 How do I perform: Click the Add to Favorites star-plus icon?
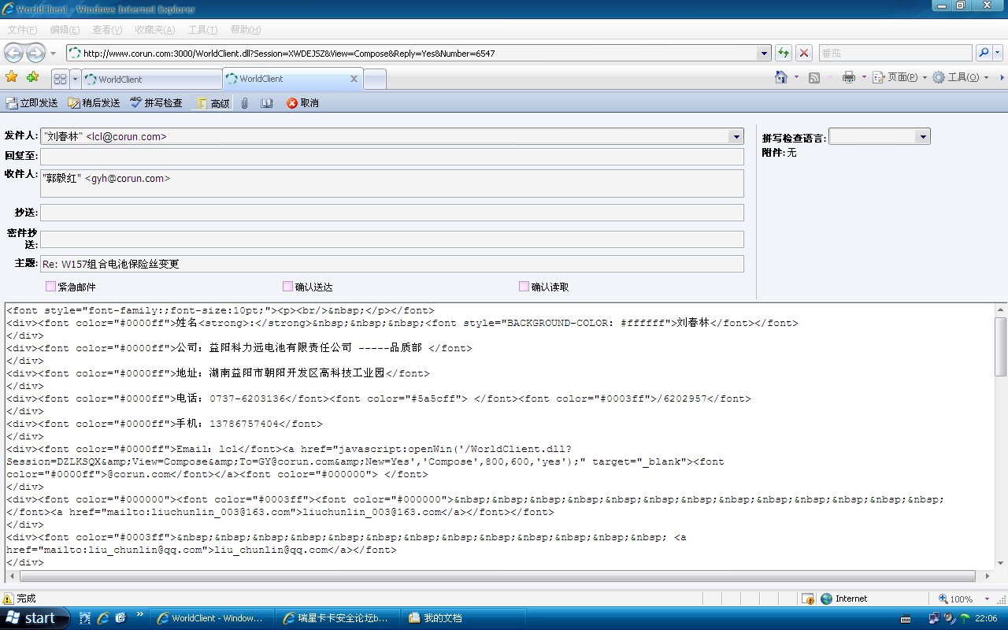click(x=32, y=77)
